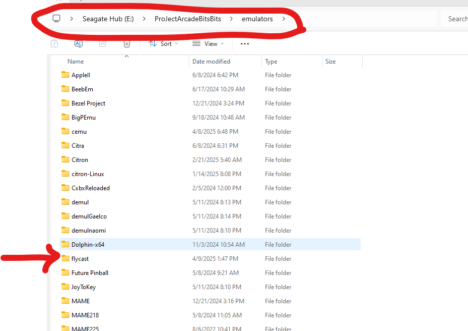
Task: Click the Rename toolbar icon
Action: (x=79, y=44)
